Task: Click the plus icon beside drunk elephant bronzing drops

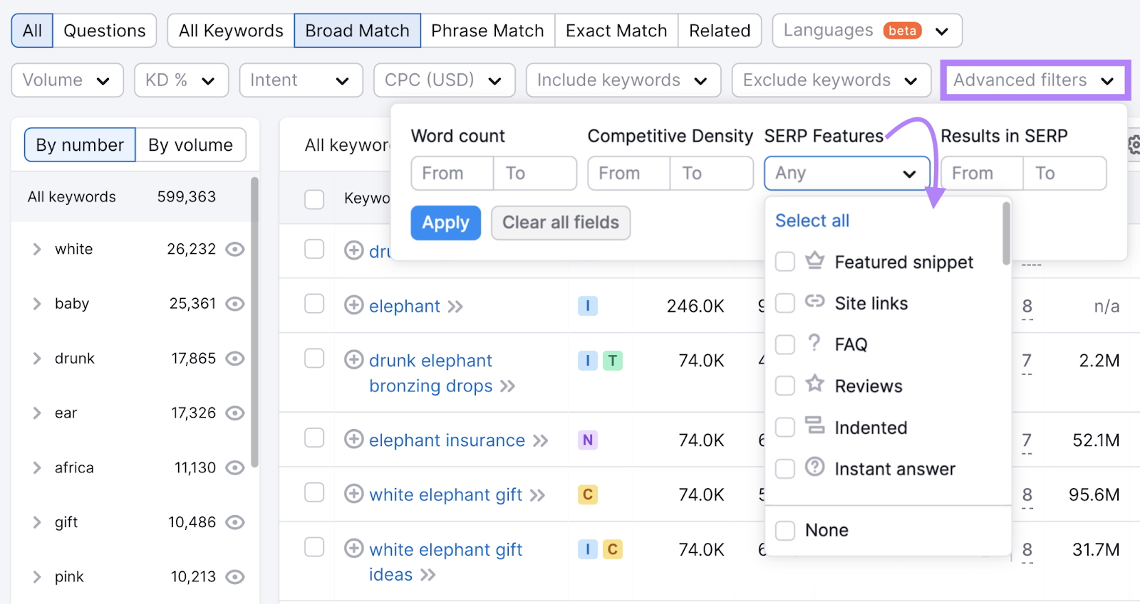Action: coord(353,360)
